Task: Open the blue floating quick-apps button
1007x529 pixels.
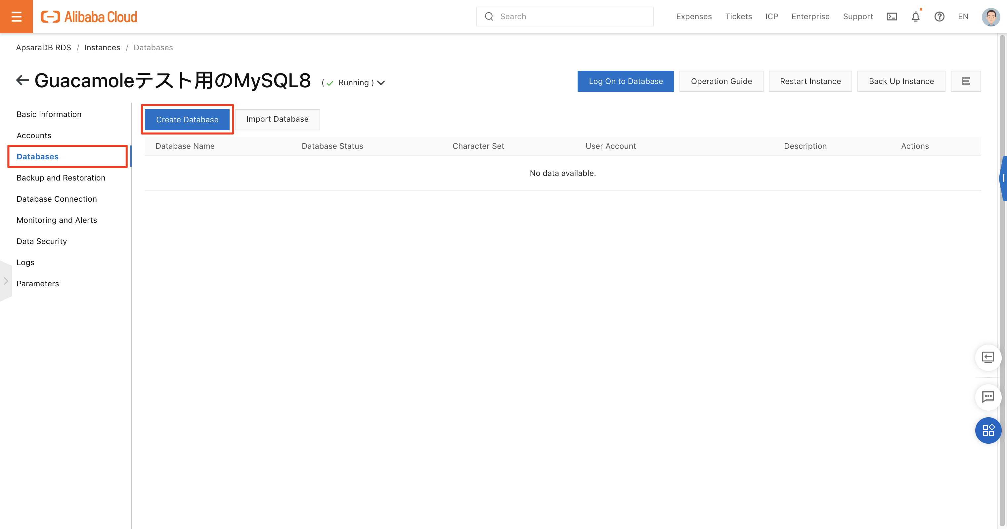Action: click(x=988, y=430)
